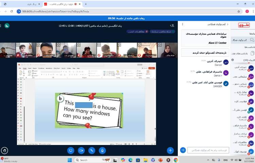Open a new Chrome tab

pos(86,4)
